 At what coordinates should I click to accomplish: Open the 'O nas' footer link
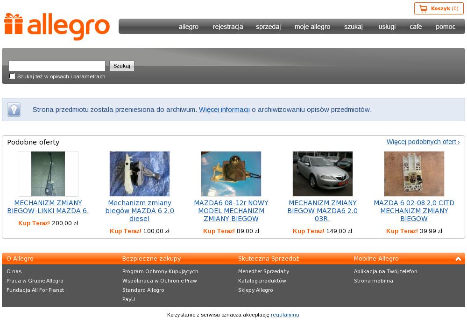pos(14,271)
